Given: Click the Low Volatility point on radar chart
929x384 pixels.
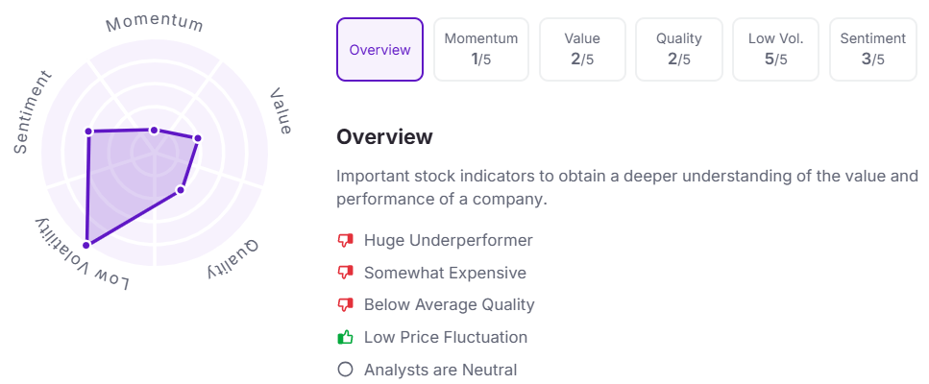Looking at the screenshot, I should coord(86,245).
